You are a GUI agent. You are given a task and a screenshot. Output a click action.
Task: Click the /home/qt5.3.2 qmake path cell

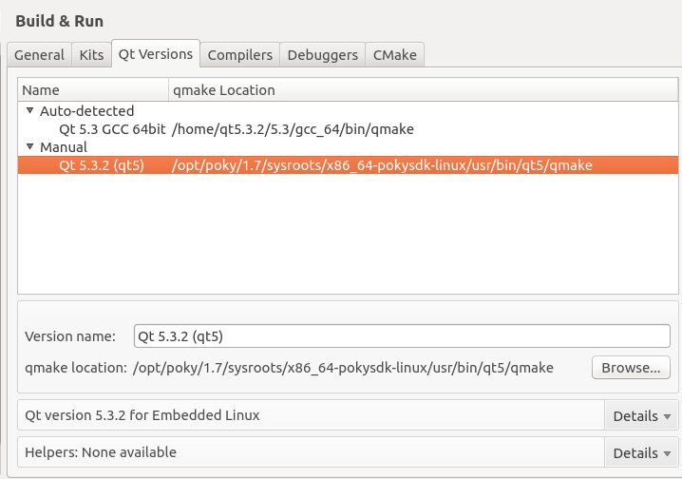tap(293, 129)
